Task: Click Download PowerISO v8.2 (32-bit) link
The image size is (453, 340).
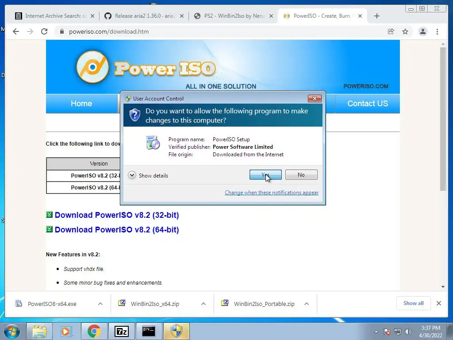Action: (x=117, y=215)
